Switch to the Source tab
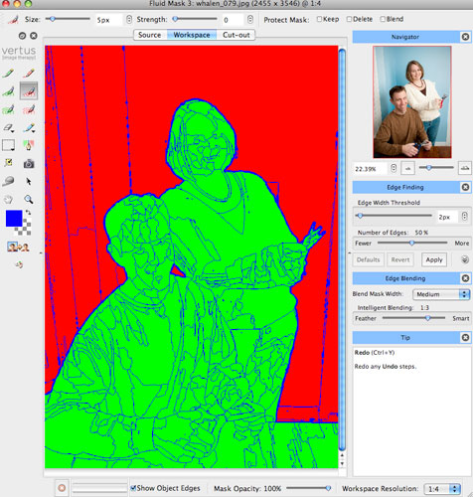Screen dimensions: 473x497 tap(150, 35)
